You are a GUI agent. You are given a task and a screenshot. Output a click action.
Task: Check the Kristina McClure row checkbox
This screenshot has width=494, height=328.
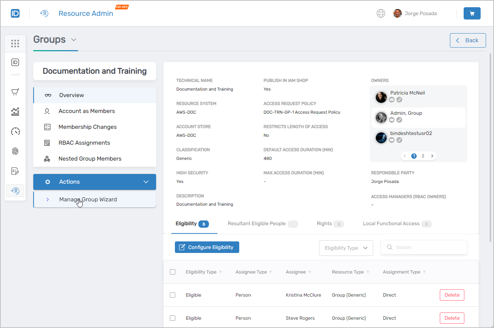pos(173,295)
